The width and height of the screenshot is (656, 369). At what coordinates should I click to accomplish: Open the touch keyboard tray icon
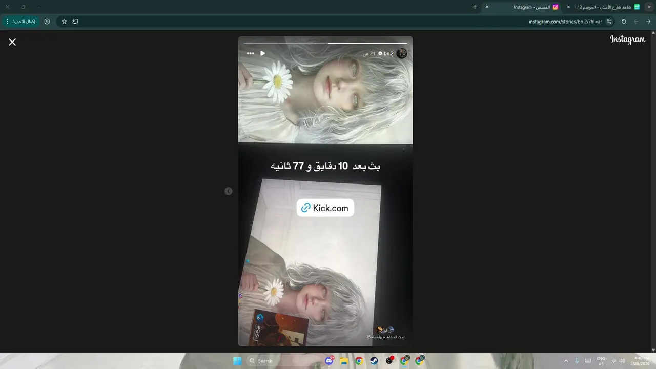[x=588, y=361]
